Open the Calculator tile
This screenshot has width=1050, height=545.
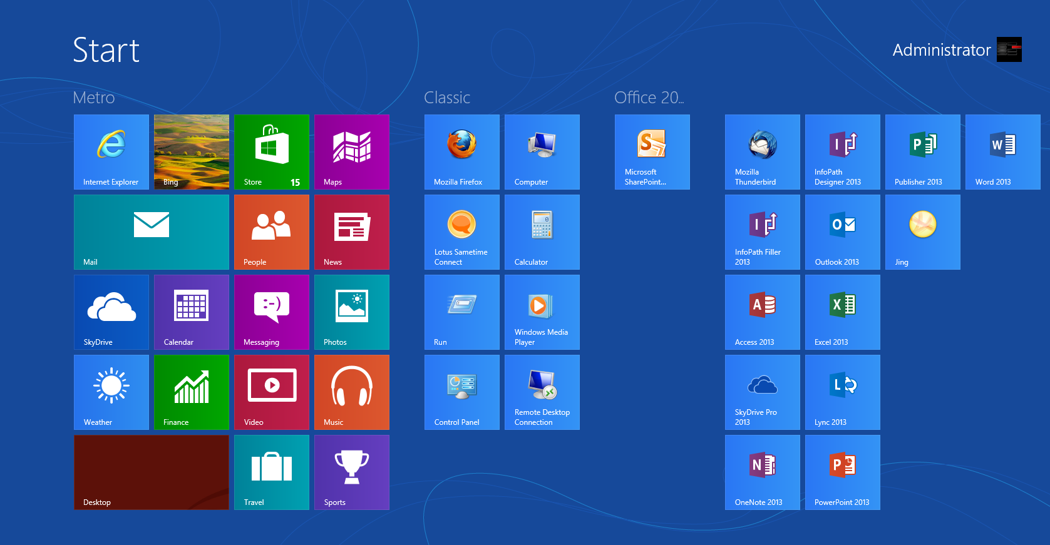[x=542, y=232]
